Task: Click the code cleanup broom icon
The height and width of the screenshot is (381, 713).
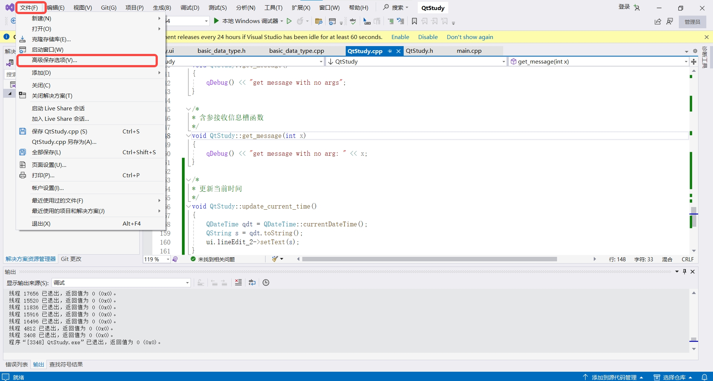Action: (x=275, y=259)
